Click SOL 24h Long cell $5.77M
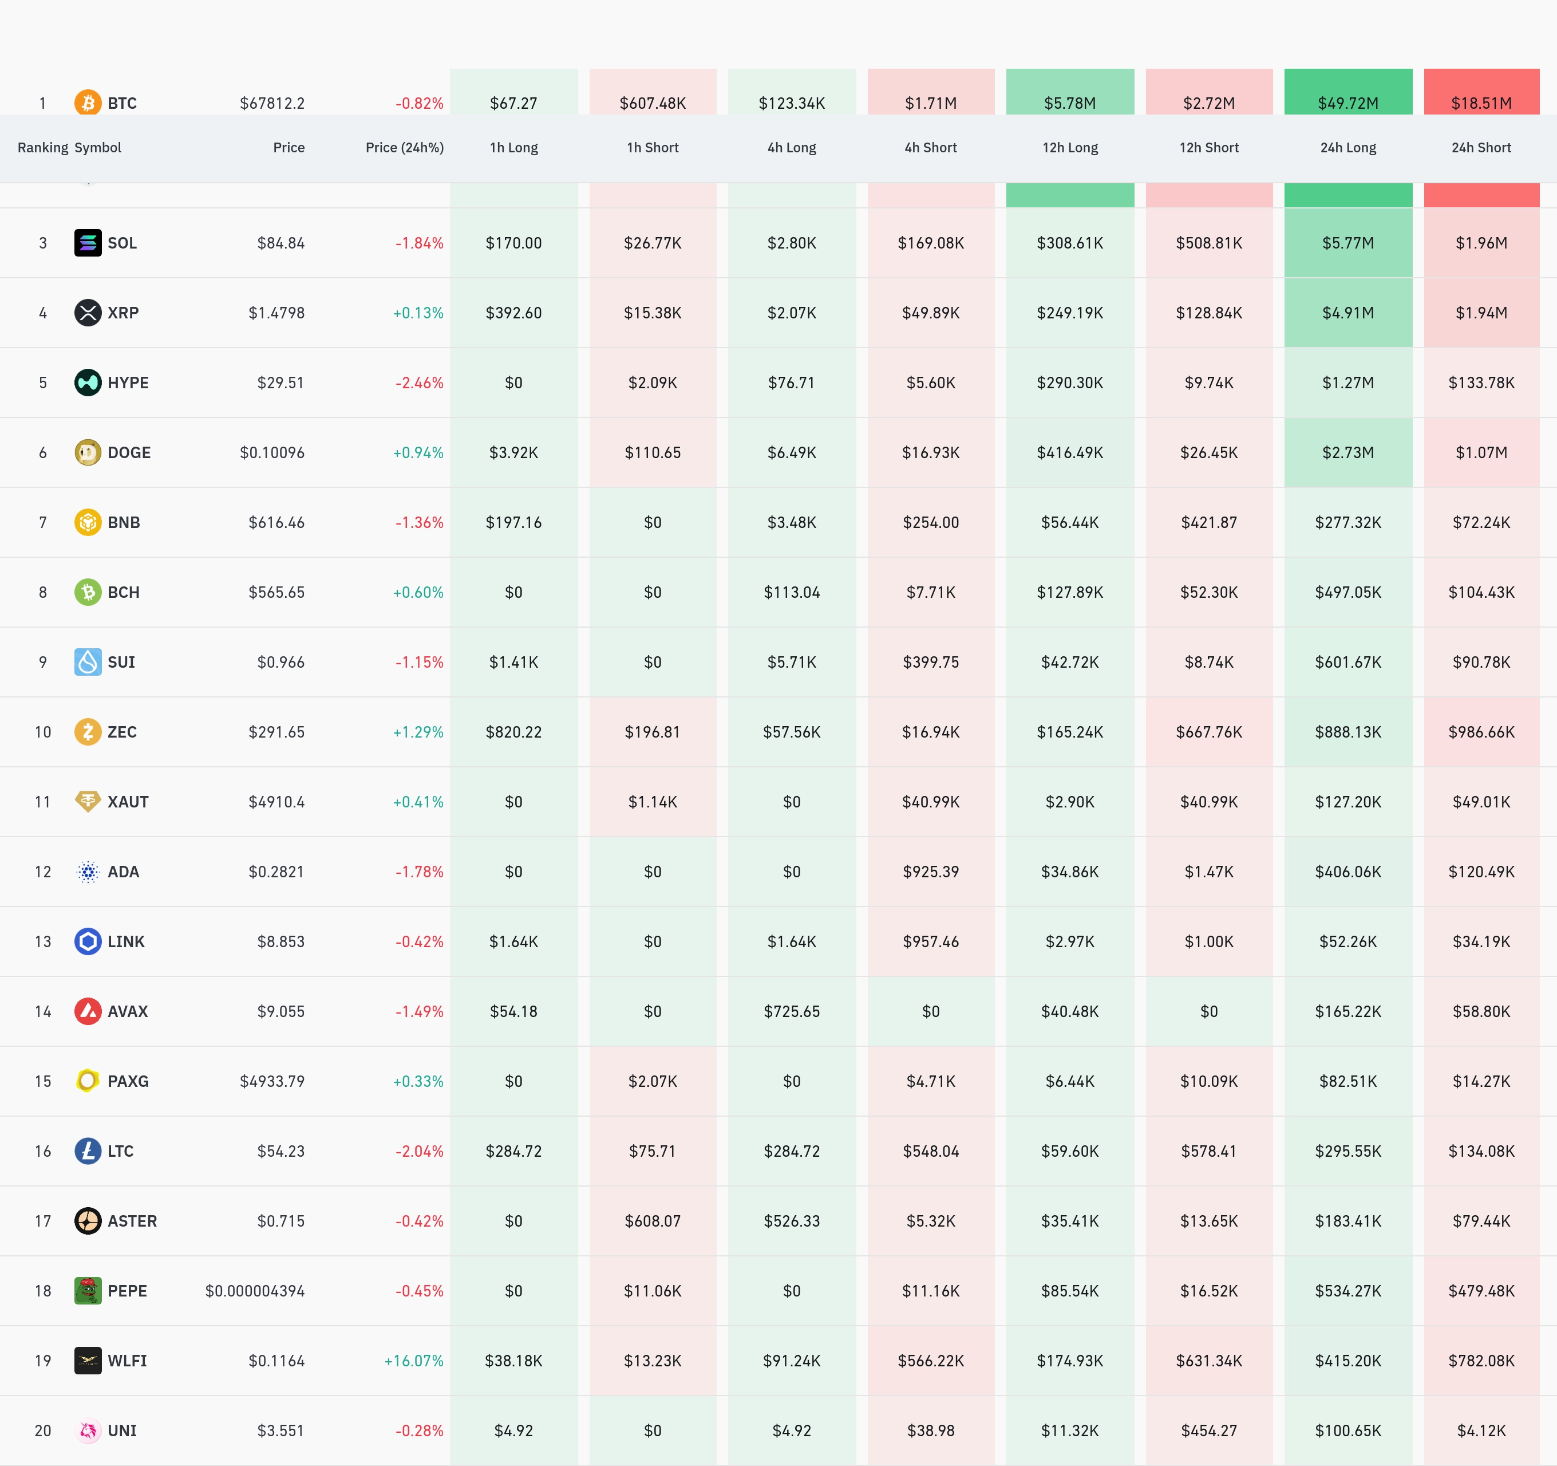The image size is (1557, 1466). click(1348, 243)
